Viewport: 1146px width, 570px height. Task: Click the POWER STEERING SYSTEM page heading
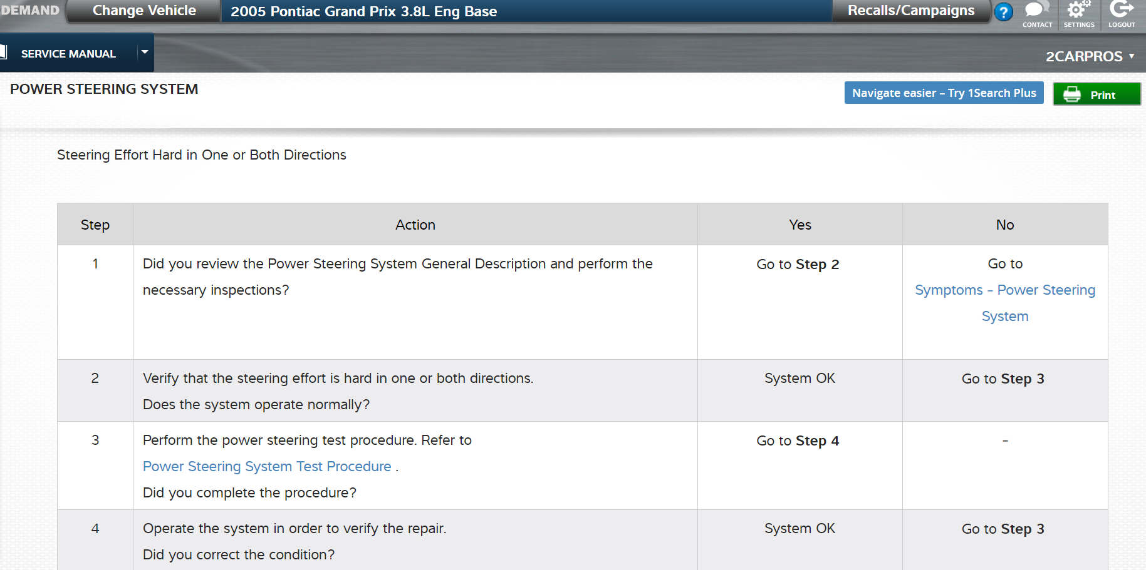click(x=104, y=89)
